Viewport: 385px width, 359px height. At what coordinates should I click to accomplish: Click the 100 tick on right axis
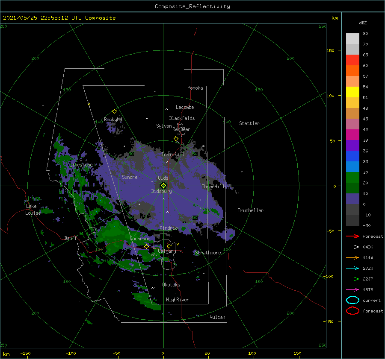[x=330, y=96]
